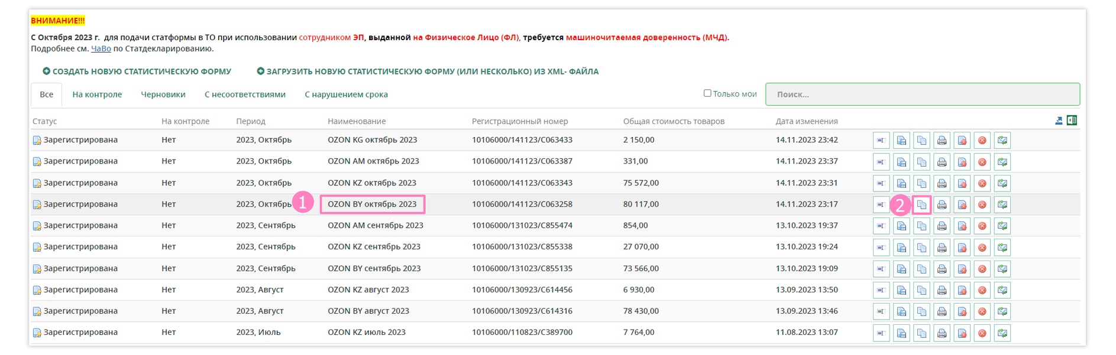Print the OZON BY октябрь 2023 form
This screenshot has width=1116, height=355.
[942, 204]
